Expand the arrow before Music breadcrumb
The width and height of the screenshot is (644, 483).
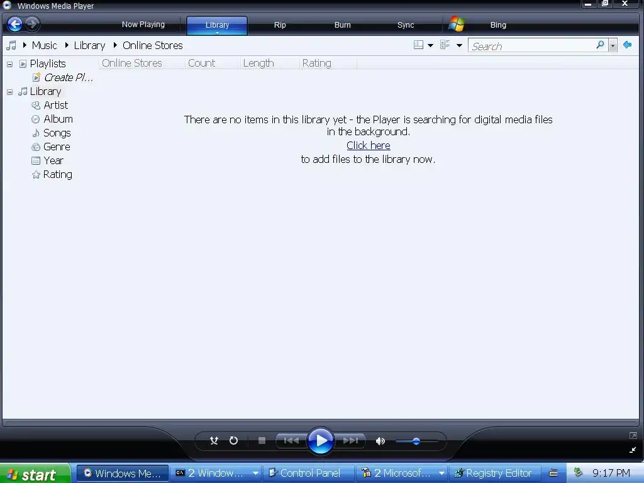[x=25, y=45]
